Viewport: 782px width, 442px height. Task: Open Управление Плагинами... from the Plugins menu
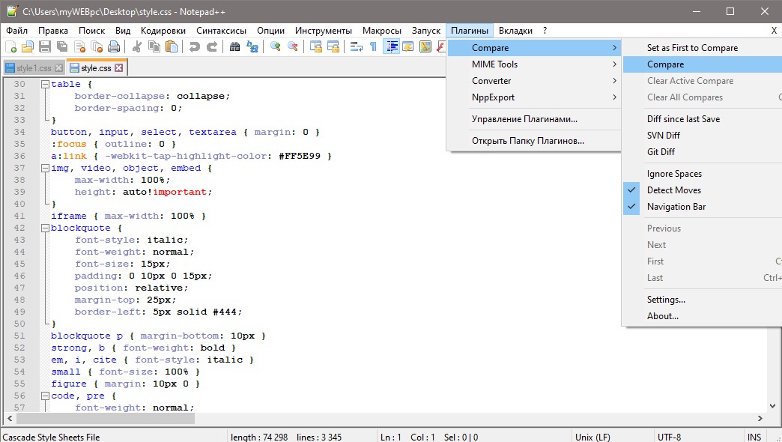coord(533,119)
